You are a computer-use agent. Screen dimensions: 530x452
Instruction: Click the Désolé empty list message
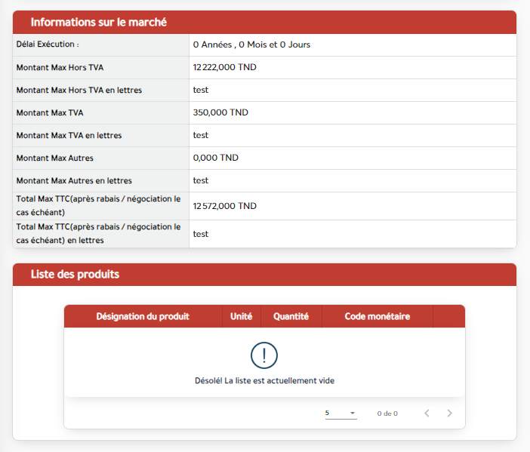264,381
